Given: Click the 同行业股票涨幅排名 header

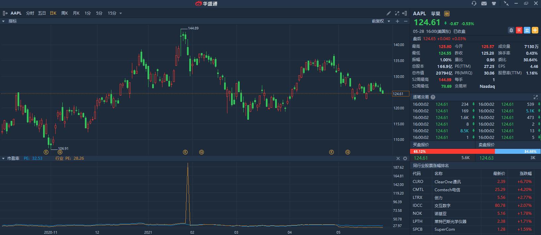Looking at the screenshot, I should point(431,166).
